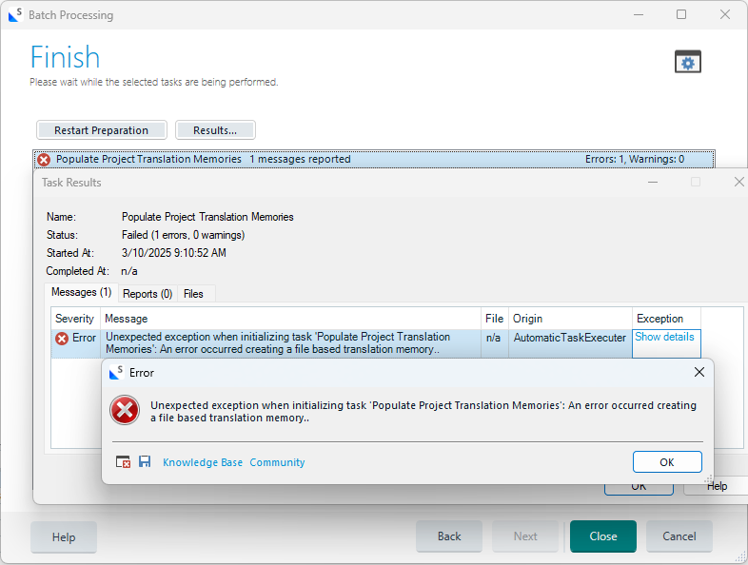
Task: Click the Back button
Action: click(x=449, y=536)
